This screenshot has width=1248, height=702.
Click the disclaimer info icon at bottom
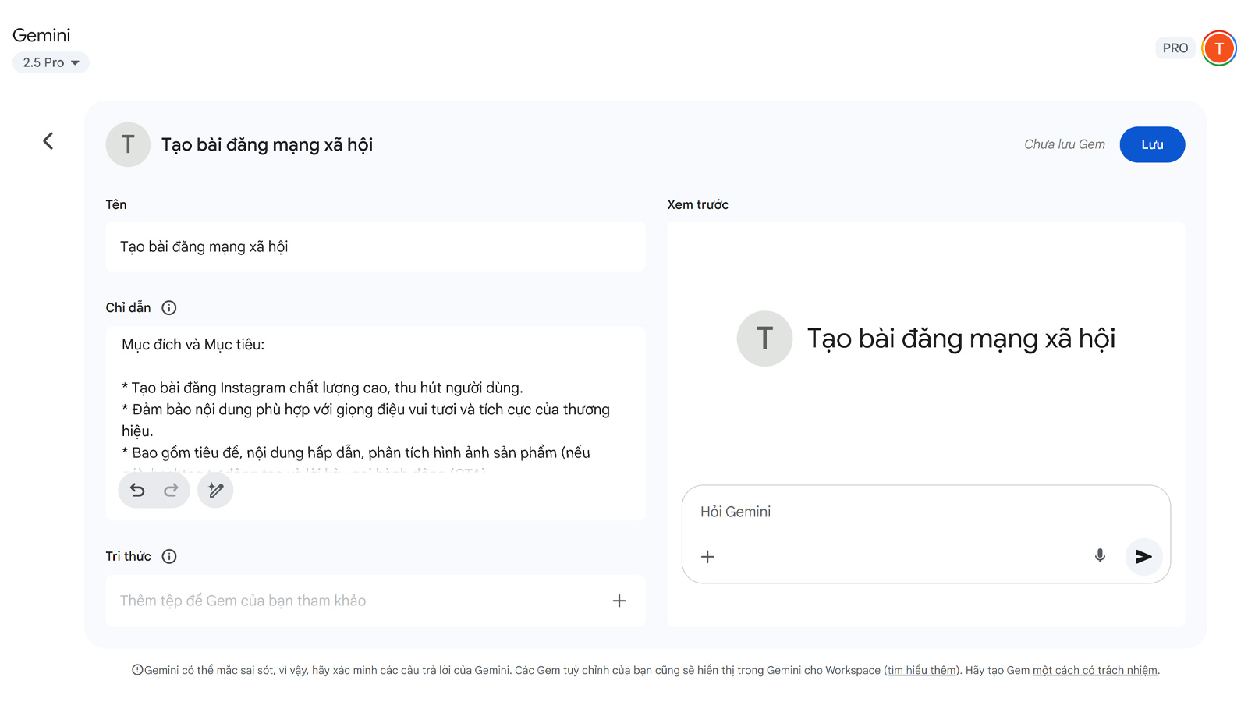click(x=137, y=670)
